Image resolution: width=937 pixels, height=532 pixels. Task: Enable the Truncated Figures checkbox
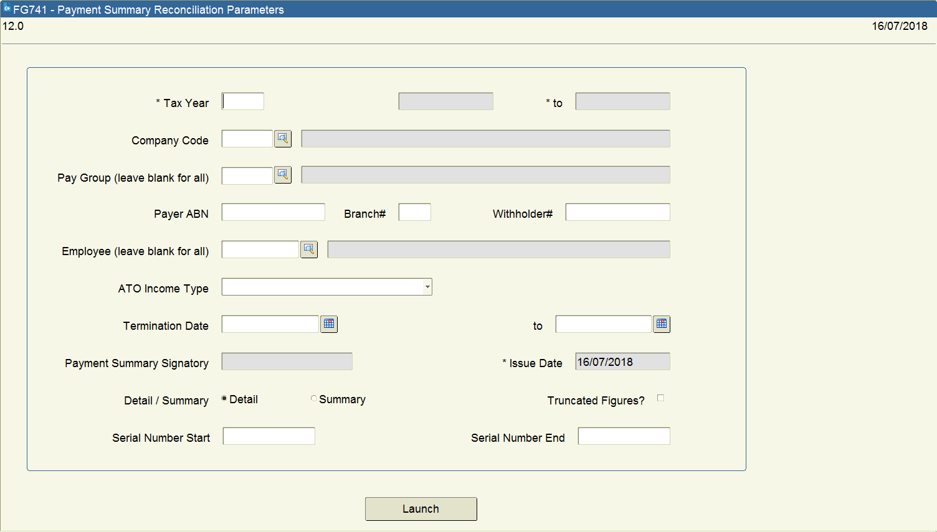[660, 398]
